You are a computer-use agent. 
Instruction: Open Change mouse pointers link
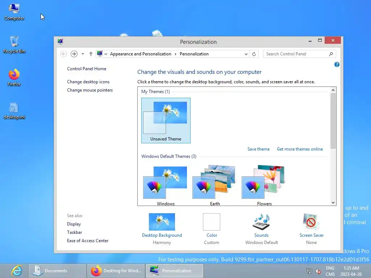click(90, 90)
